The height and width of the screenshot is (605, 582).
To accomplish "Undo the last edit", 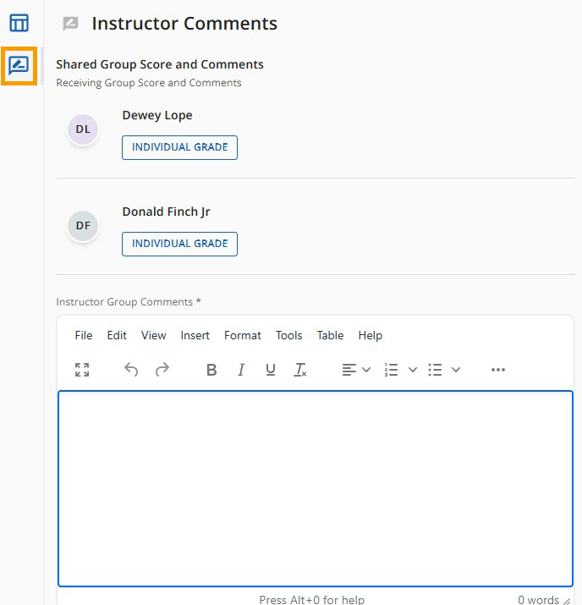I will (131, 370).
